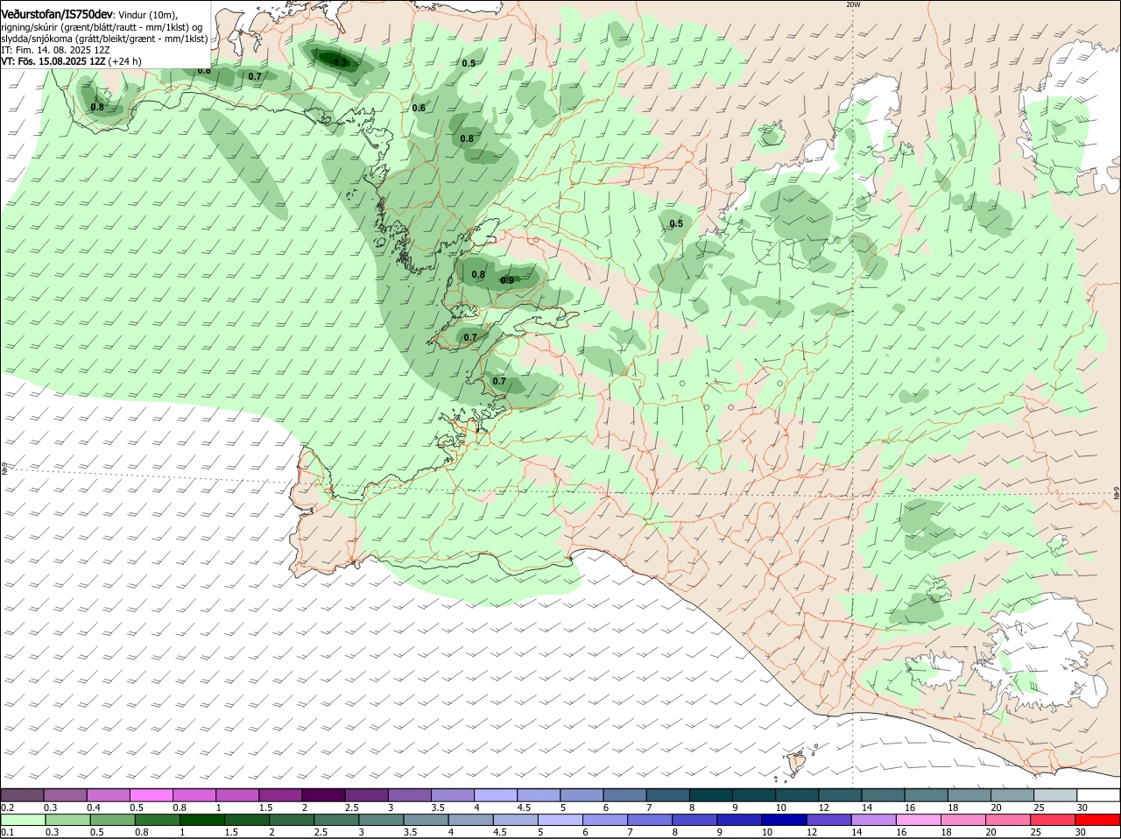
Task: Select the white 30 swatch in snow scale
Action: [x=1098, y=794]
